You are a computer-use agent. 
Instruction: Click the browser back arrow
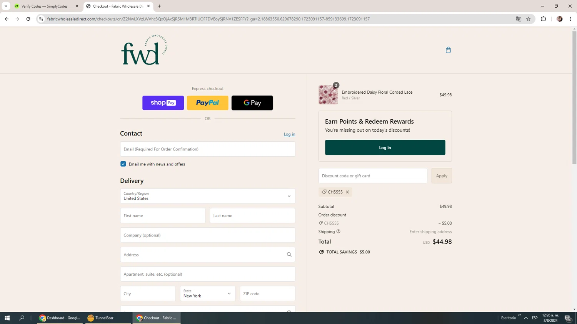click(x=7, y=19)
